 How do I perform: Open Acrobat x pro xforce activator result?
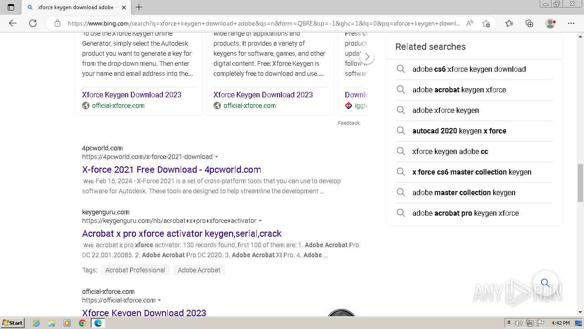[x=182, y=233]
